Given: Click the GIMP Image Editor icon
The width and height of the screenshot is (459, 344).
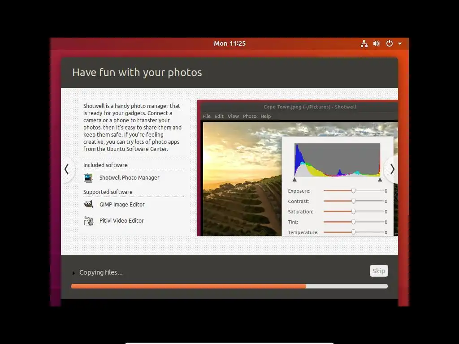Looking at the screenshot, I should coord(88,204).
